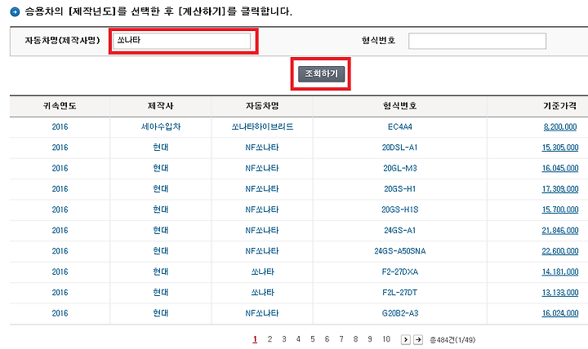Click year 2016 in the EC4A4 row

click(60, 127)
